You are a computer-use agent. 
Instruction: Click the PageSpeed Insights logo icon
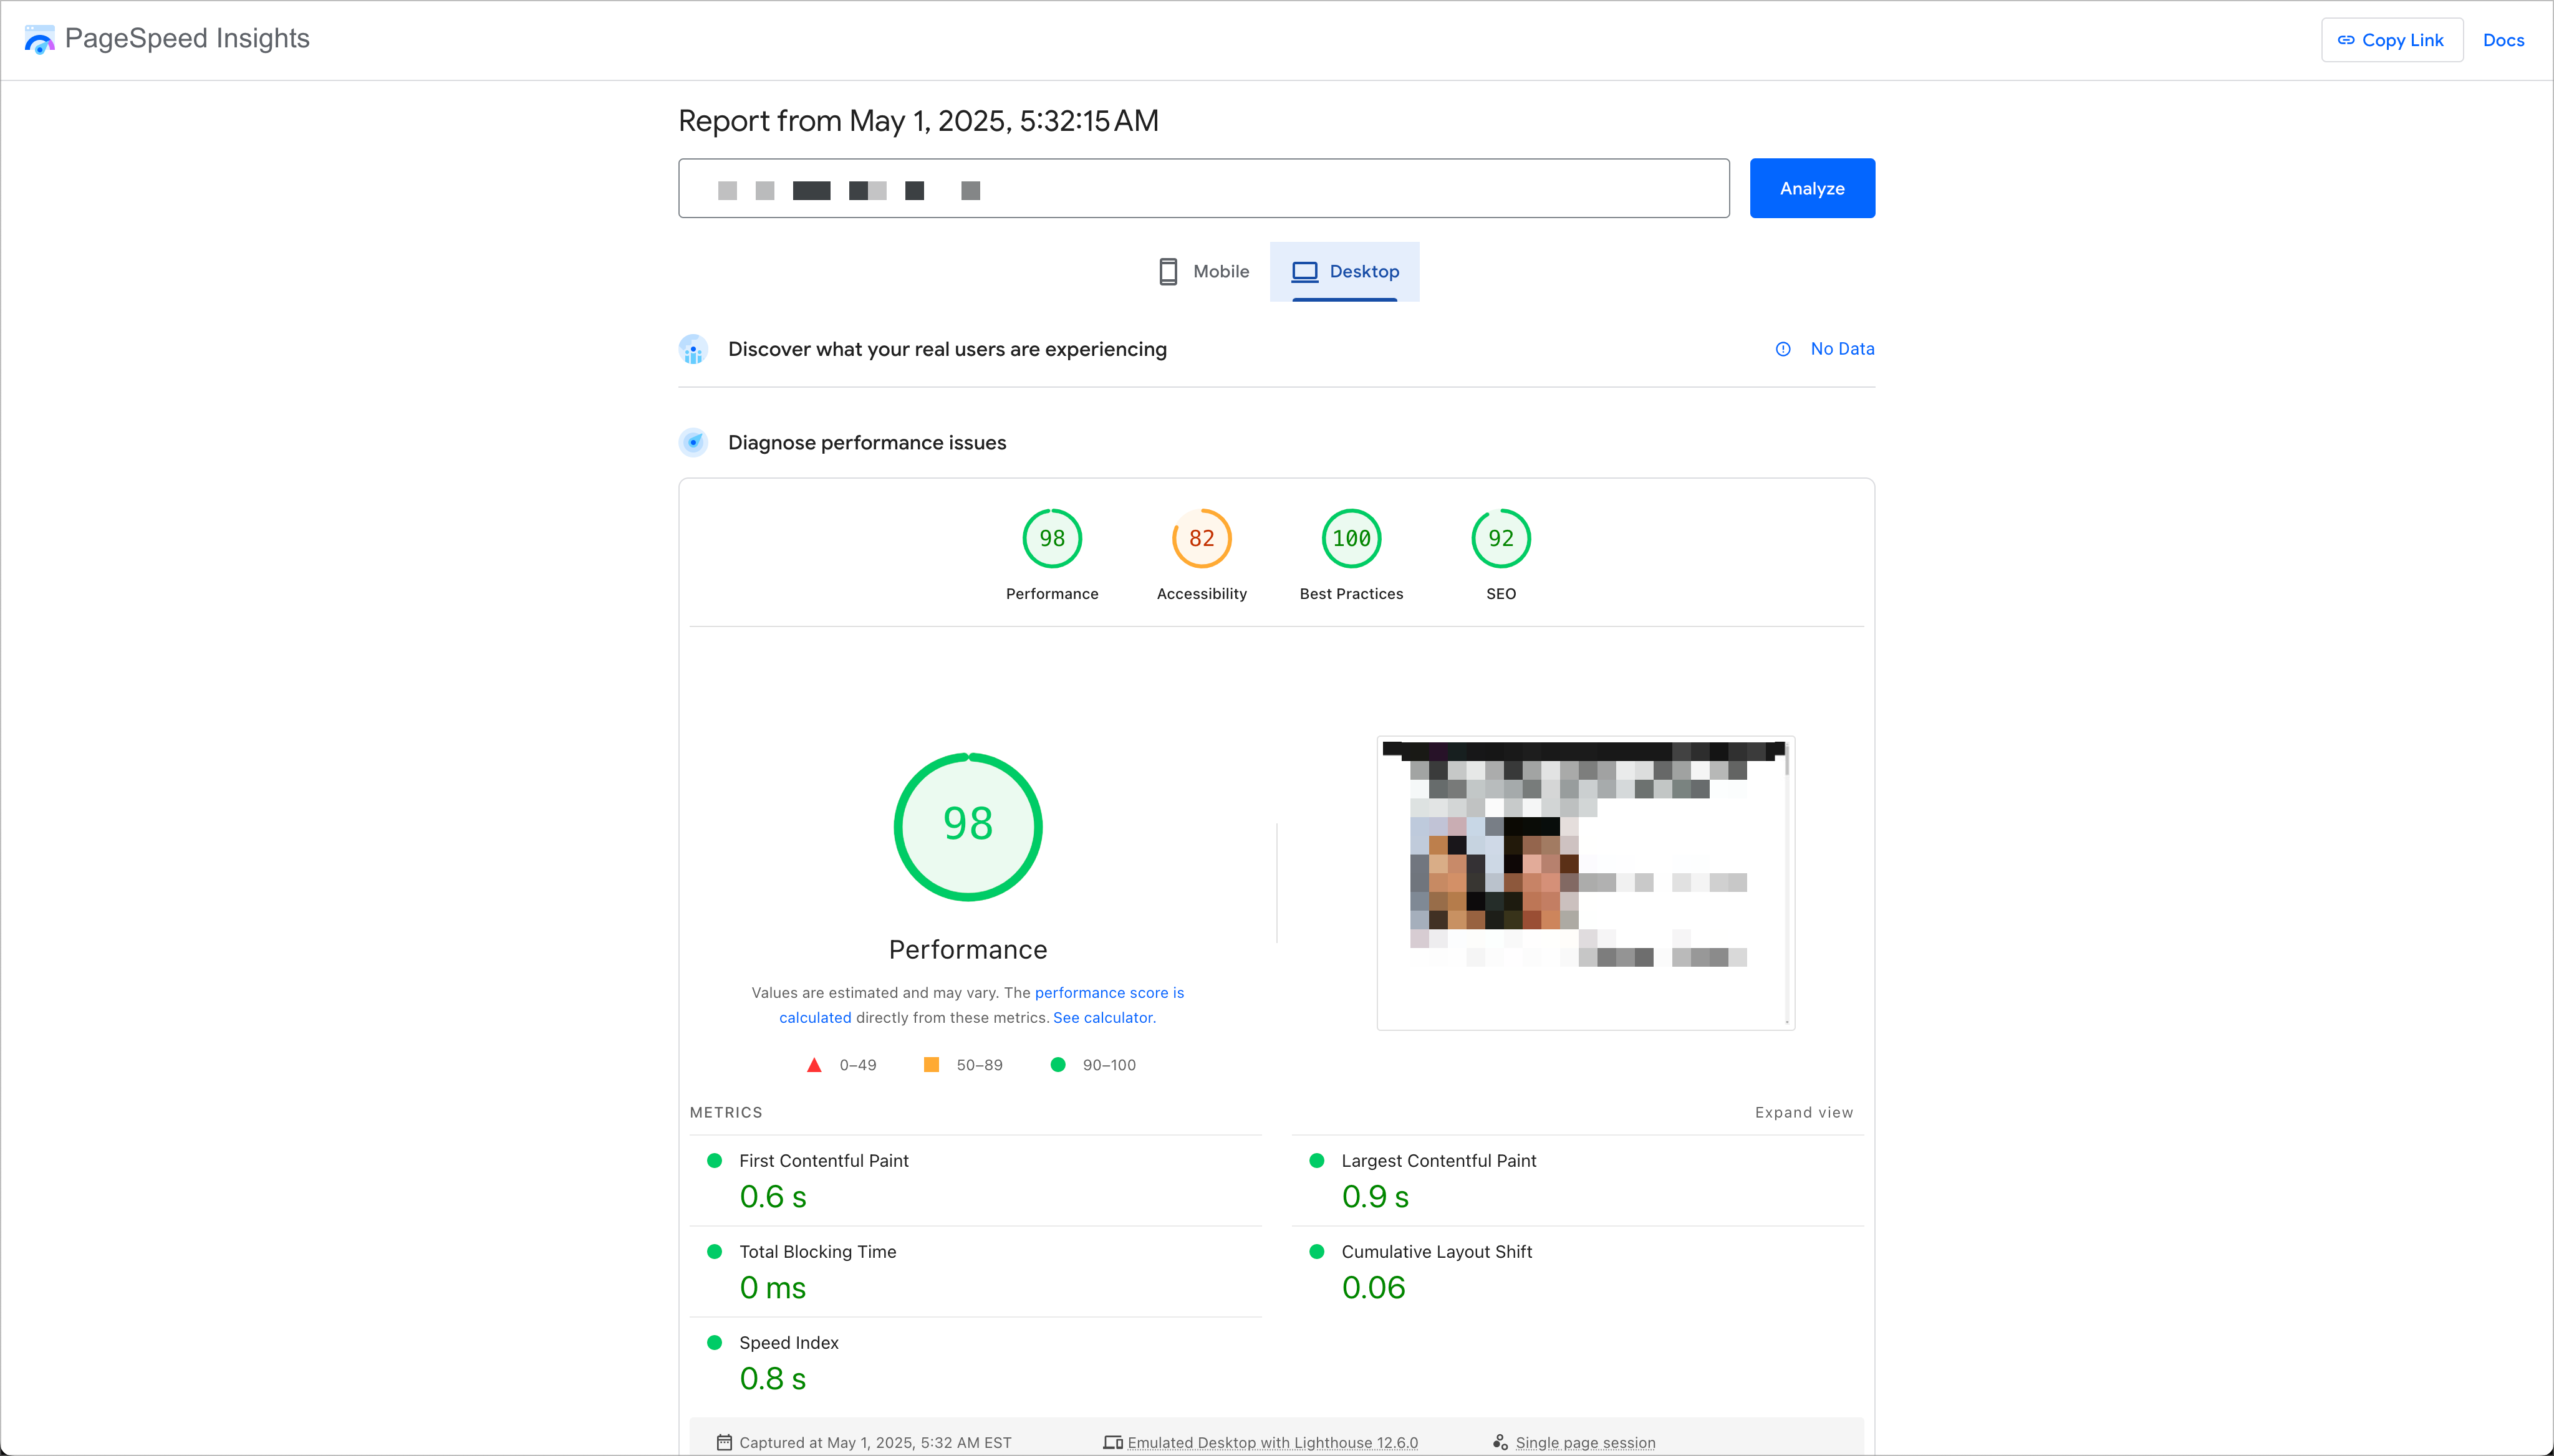click(x=39, y=39)
